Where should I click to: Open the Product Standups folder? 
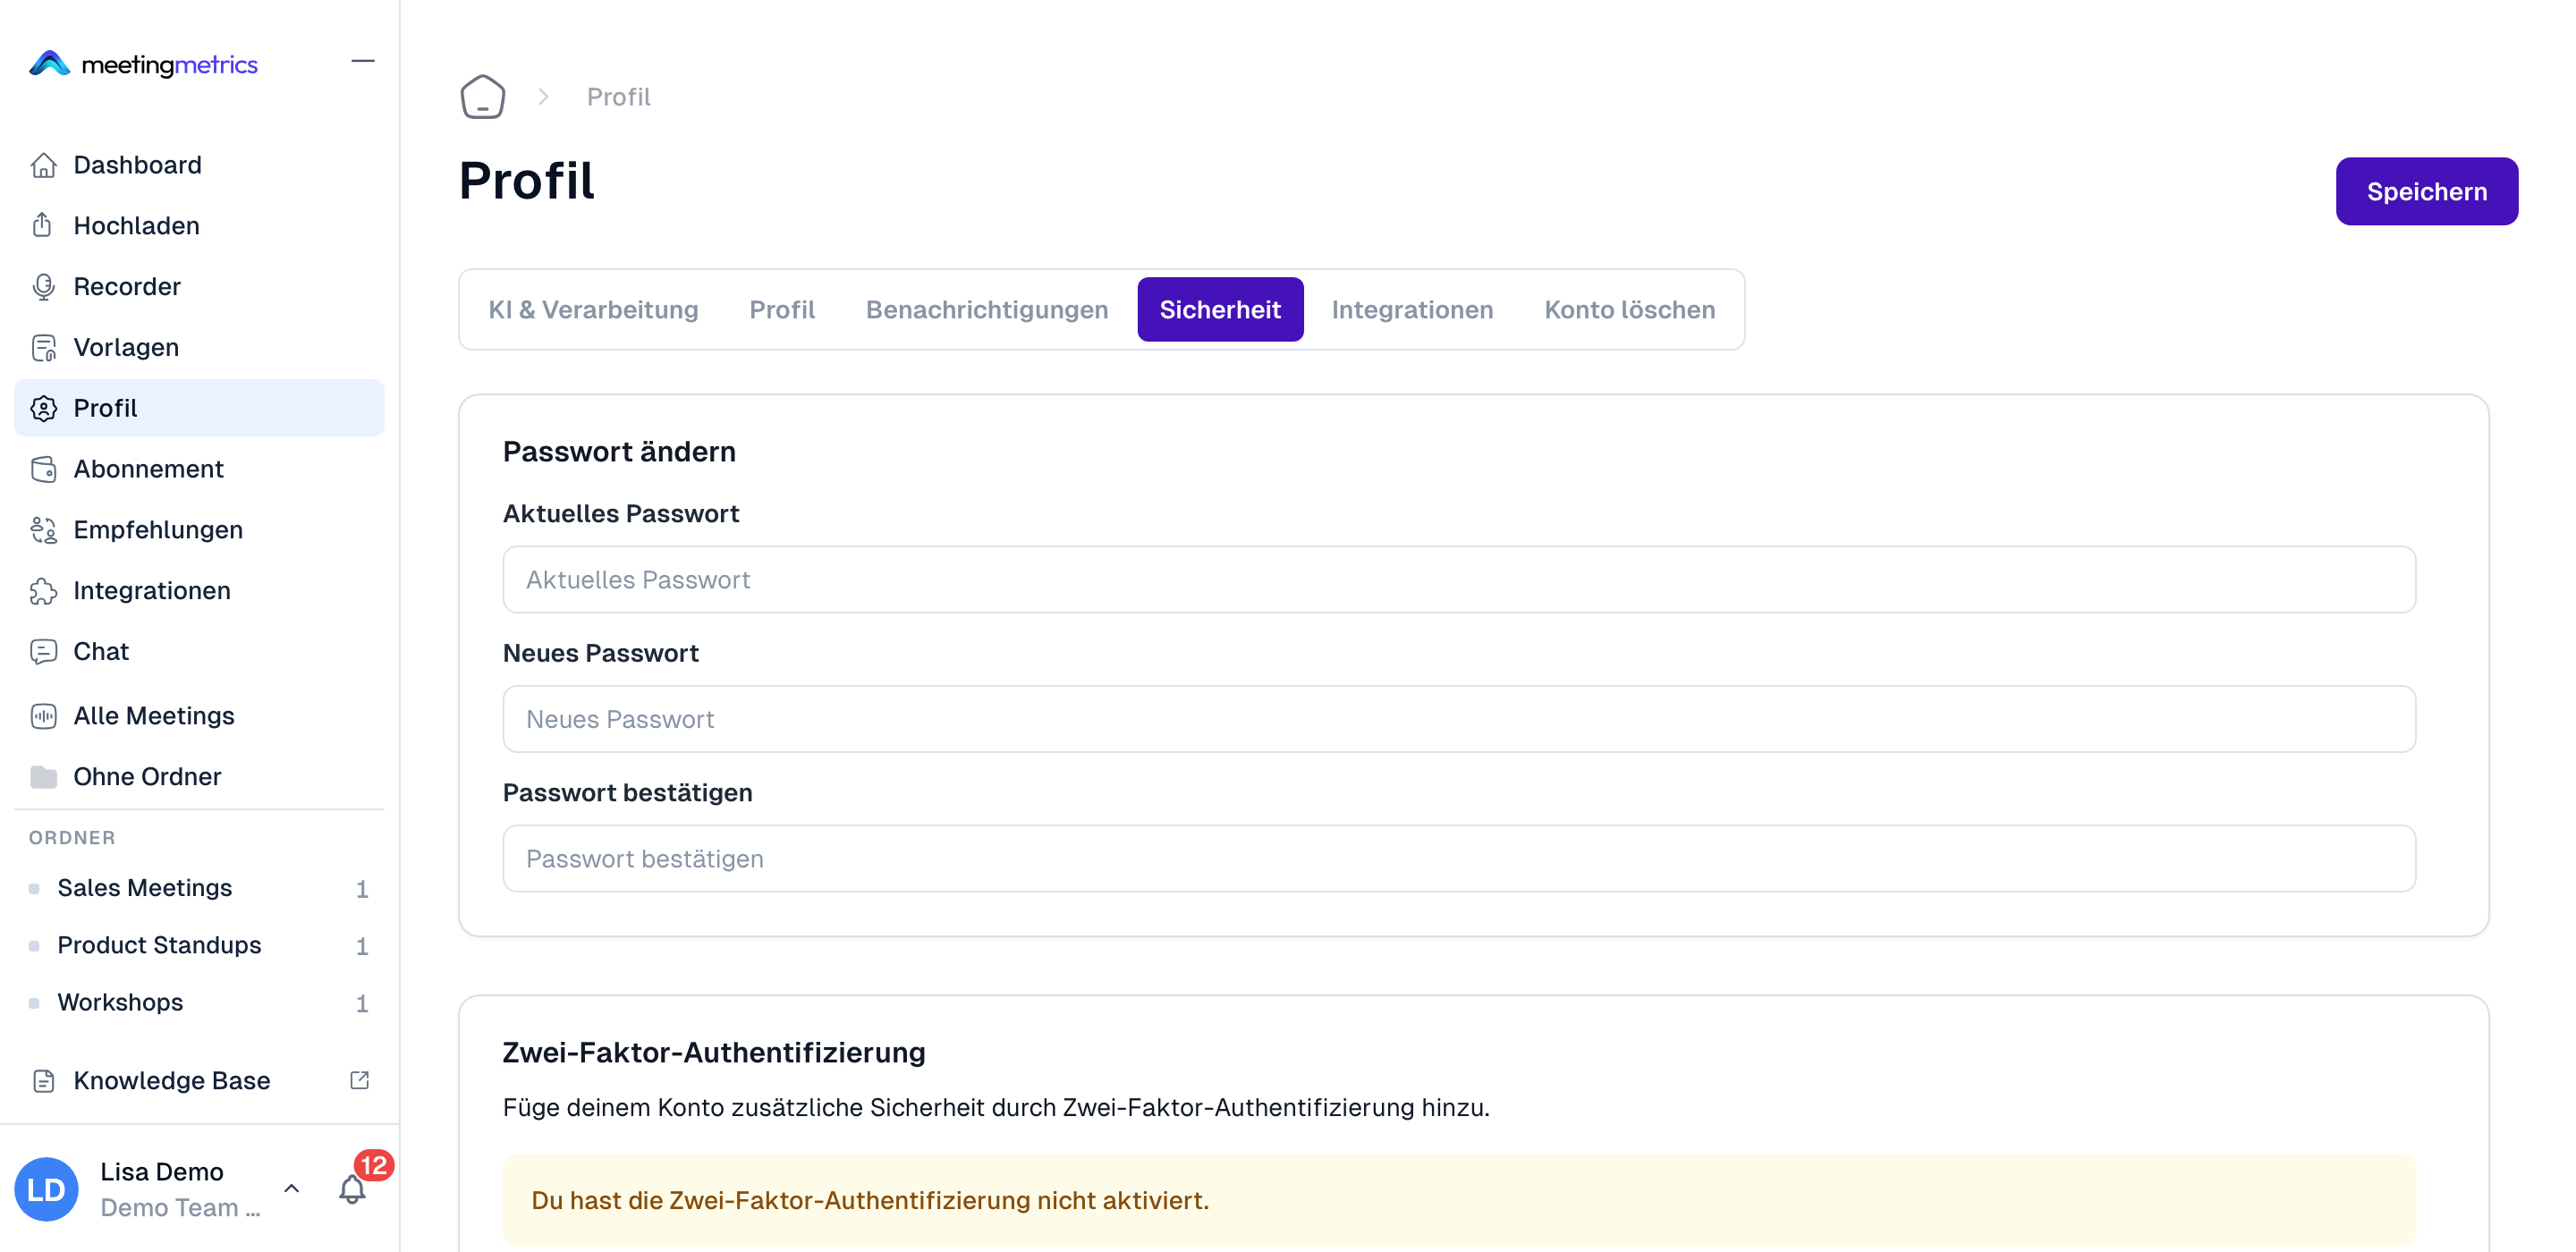[x=199, y=946]
